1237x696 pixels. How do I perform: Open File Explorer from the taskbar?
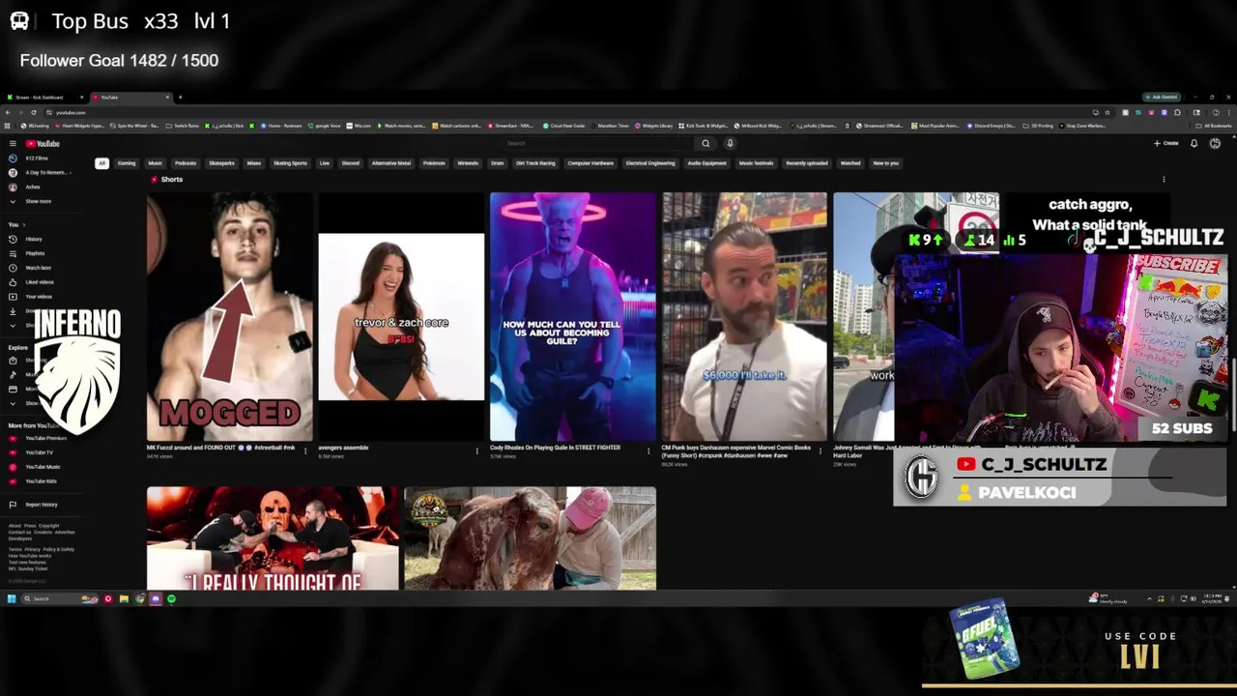pyautogui.click(x=124, y=599)
